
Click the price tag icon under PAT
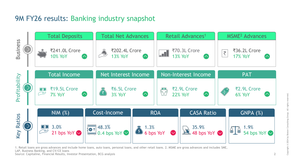pyautogui.click(x=225, y=92)
